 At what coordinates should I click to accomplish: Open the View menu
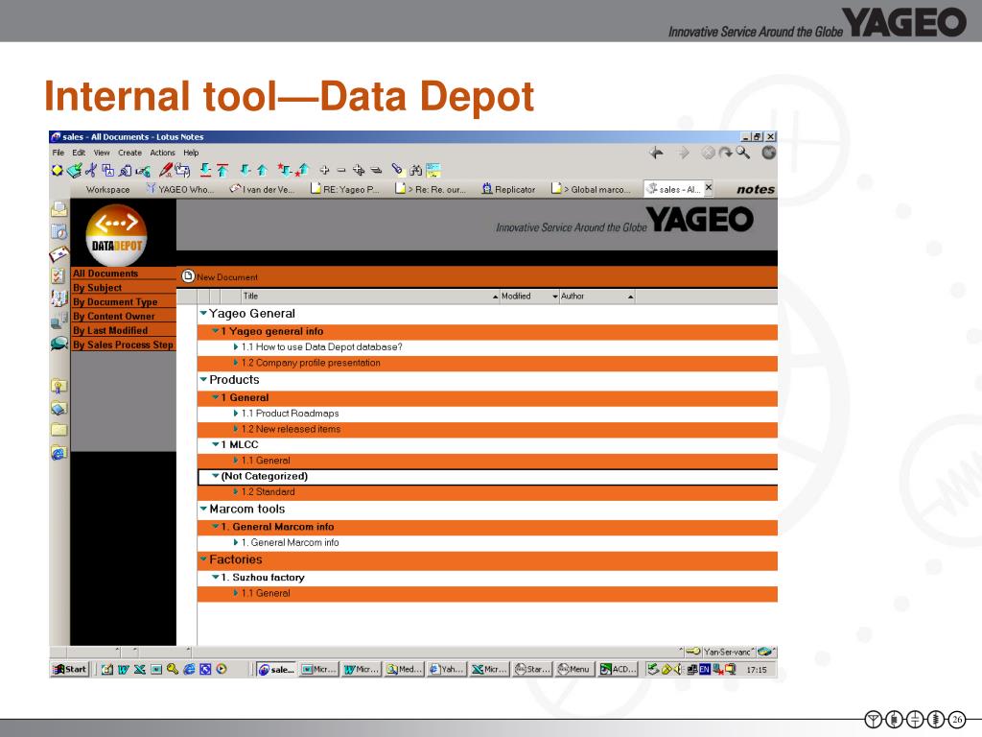(x=102, y=153)
